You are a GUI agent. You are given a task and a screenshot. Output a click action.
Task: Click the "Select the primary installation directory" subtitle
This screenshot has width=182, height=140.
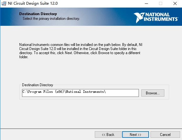[x=51, y=19]
